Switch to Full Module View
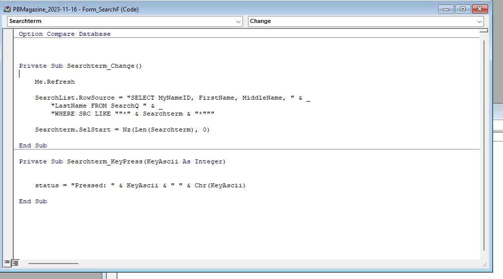The height and width of the screenshot is (279, 503). click(x=15, y=263)
